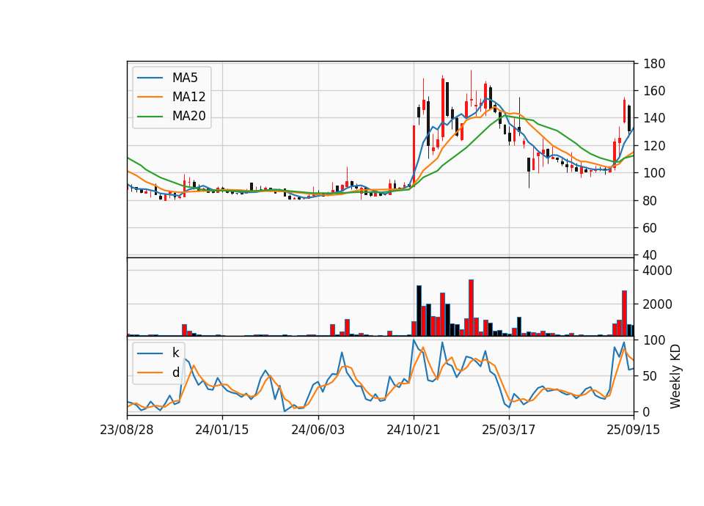Click the 0 KD axis label
This screenshot has height=506, width=704.
point(647,411)
